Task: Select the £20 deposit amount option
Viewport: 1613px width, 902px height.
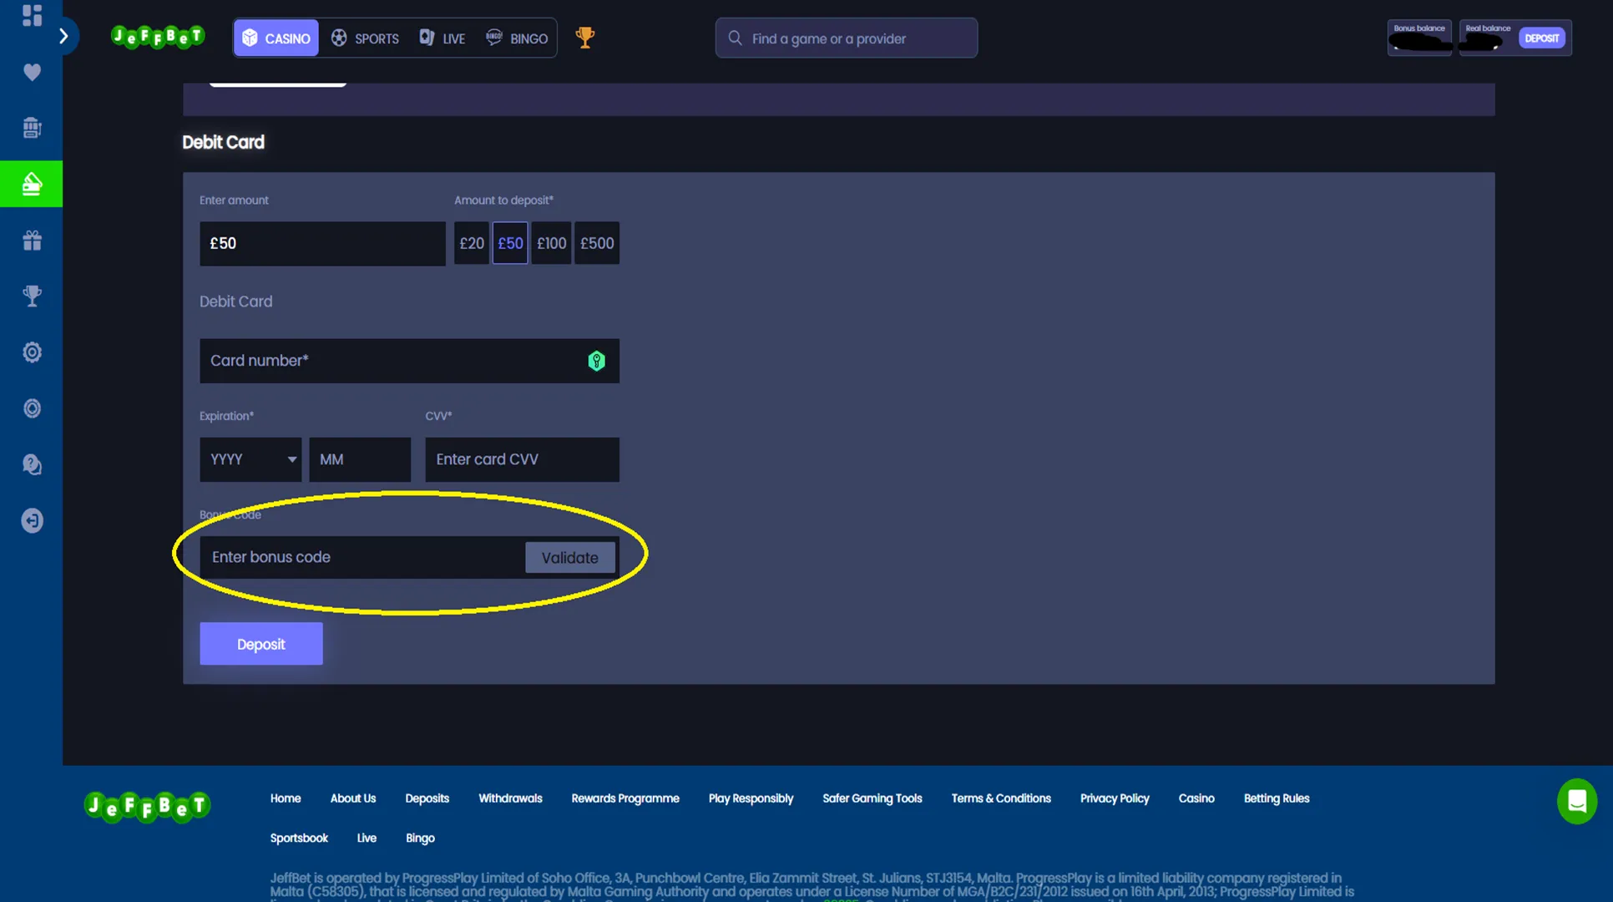Action: tap(472, 243)
